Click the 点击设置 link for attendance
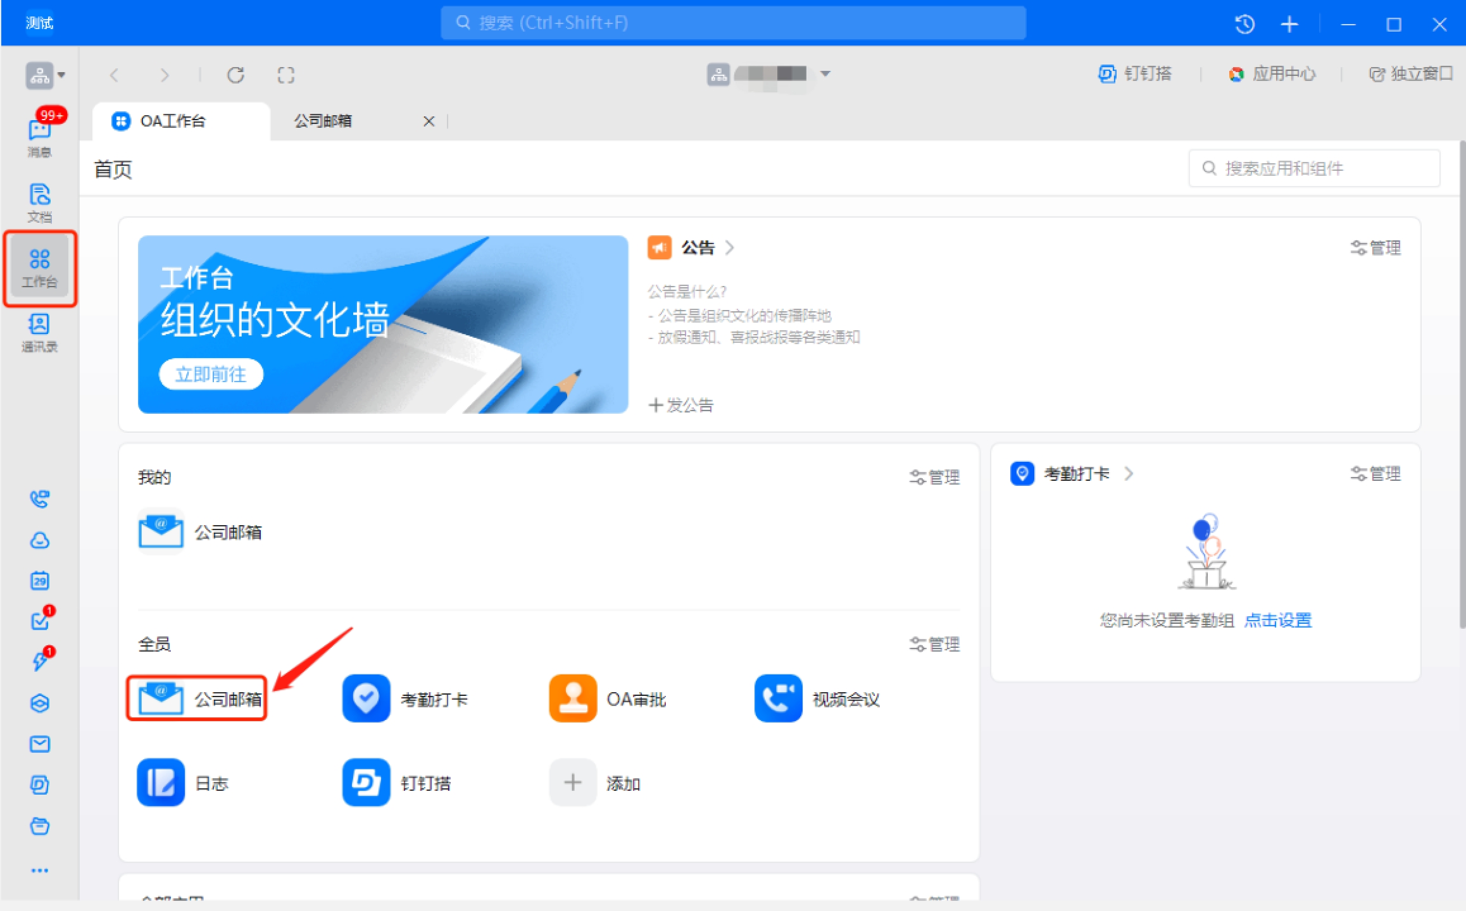Image resolution: width=1466 pixels, height=911 pixels. coord(1278,621)
